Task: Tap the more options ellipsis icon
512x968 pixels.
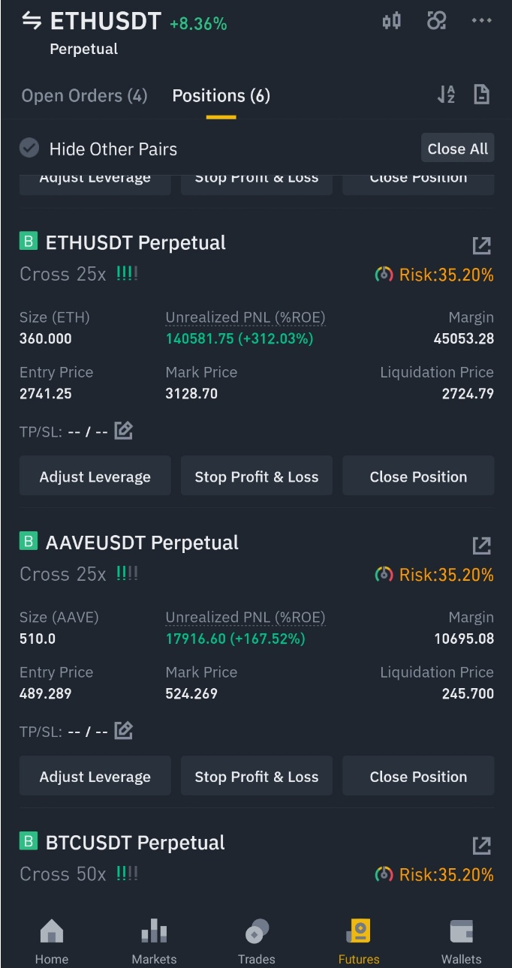Action: tap(481, 21)
